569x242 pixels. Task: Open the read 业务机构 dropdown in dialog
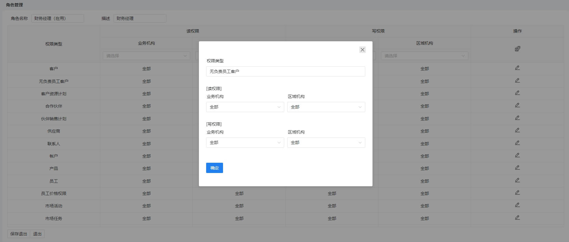(x=245, y=107)
